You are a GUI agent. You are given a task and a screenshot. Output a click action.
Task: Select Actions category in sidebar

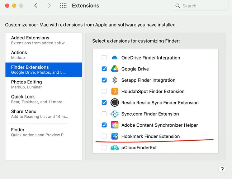44,55
